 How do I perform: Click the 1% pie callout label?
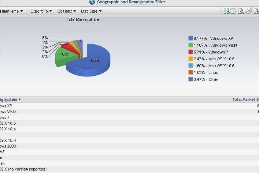[x=45, y=42]
